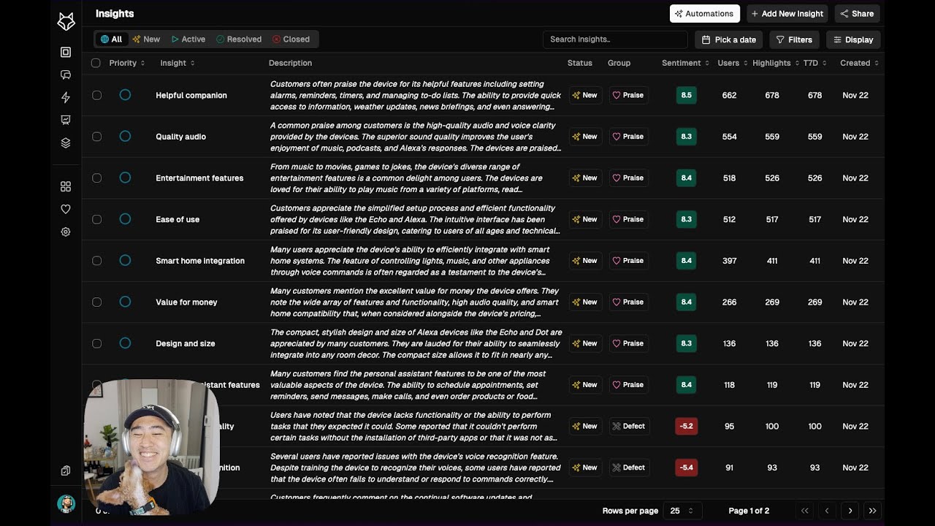Sort by the Sentiment column
Screen dimensions: 935x526
(x=685, y=63)
